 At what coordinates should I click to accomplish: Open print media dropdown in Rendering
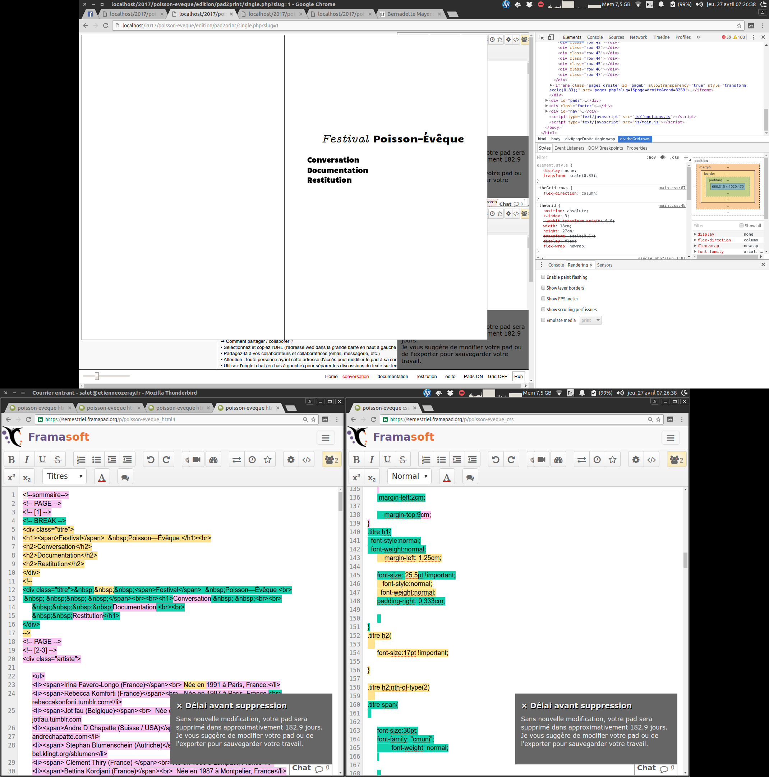click(x=590, y=321)
